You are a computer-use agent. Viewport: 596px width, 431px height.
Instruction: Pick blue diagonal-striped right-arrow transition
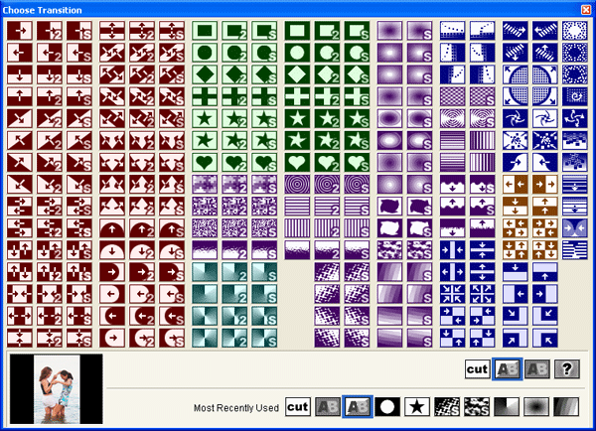[515, 31]
